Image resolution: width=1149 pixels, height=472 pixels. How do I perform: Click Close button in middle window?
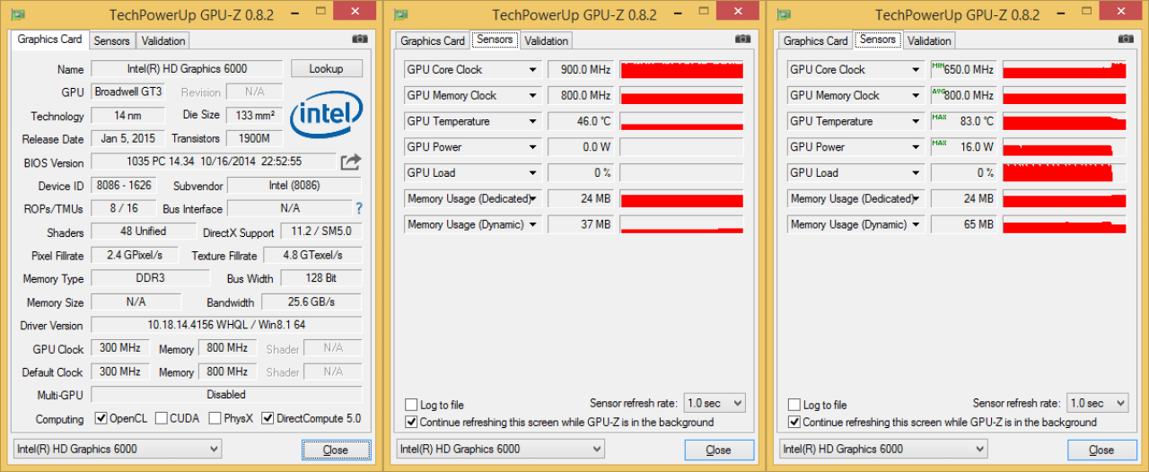pos(719,450)
